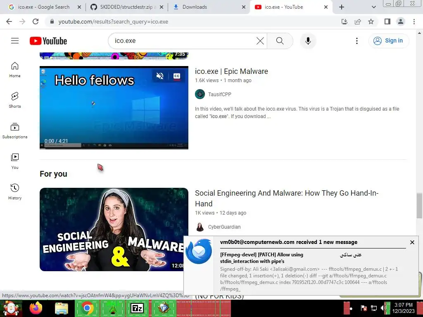
Task: Reload the YouTube page
Action: coord(36,21)
